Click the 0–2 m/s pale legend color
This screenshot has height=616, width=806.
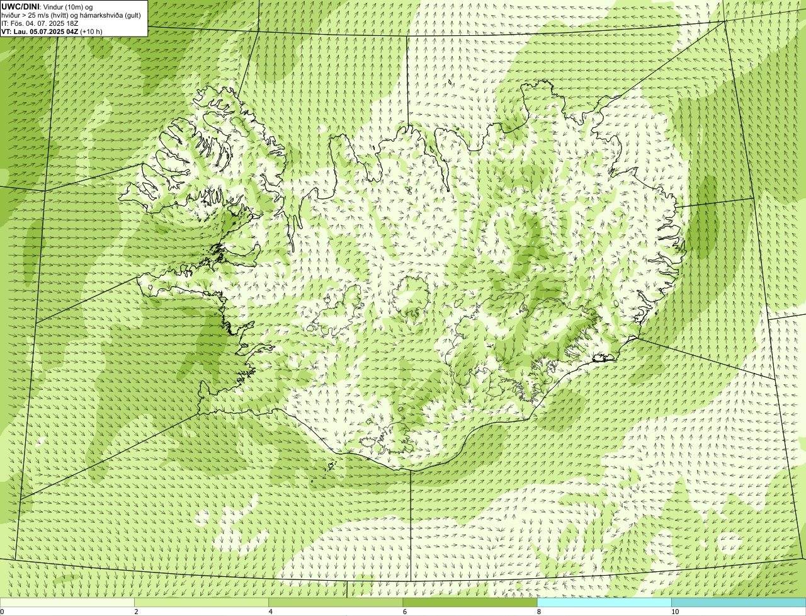coord(67,602)
